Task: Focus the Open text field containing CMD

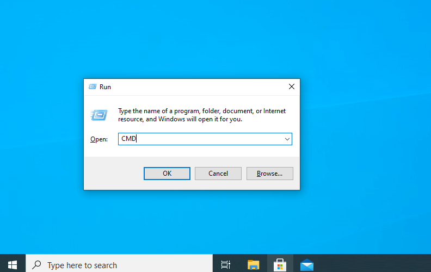Action: tap(205, 139)
